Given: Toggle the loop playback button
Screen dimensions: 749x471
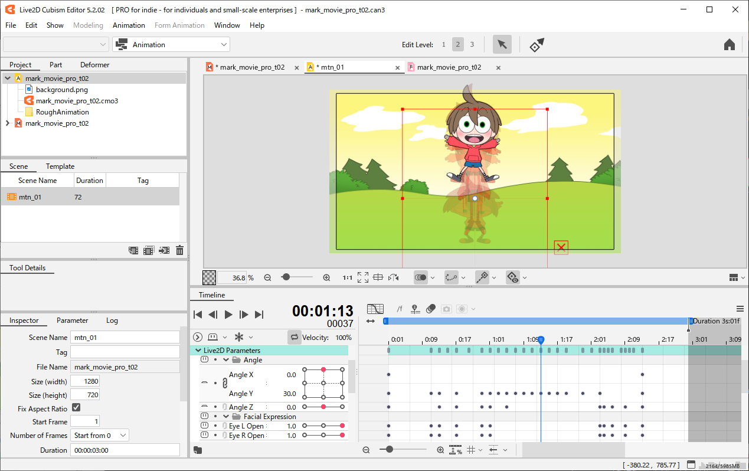Looking at the screenshot, I should click(x=294, y=337).
